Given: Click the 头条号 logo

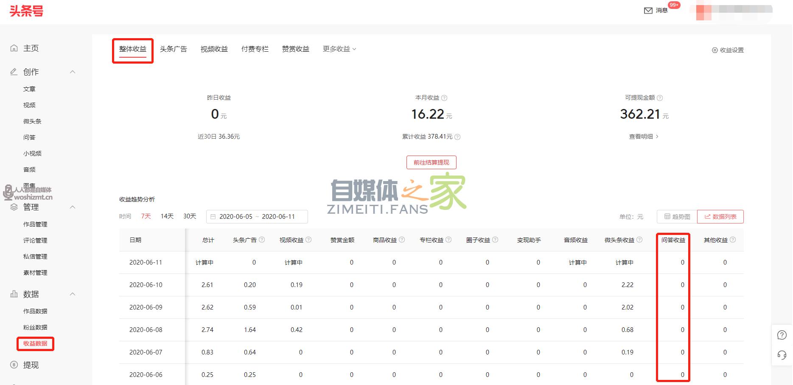Looking at the screenshot, I should coord(26,11).
